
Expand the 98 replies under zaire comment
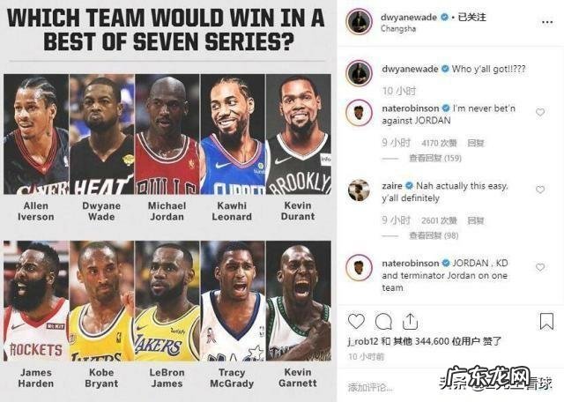pos(434,235)
